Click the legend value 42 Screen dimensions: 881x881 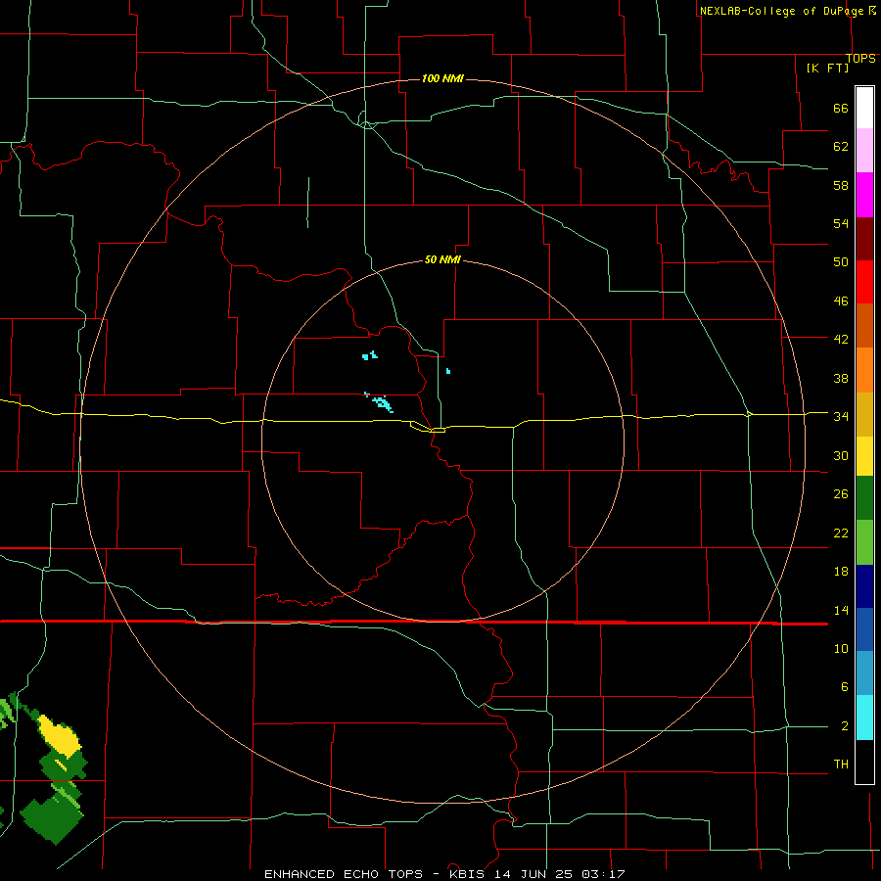pos(841,340)
